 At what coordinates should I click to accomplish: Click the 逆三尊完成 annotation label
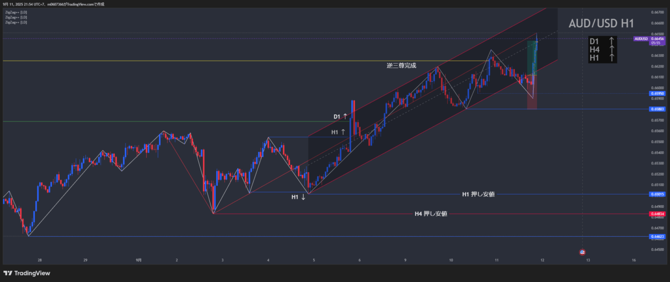[401, 65]
